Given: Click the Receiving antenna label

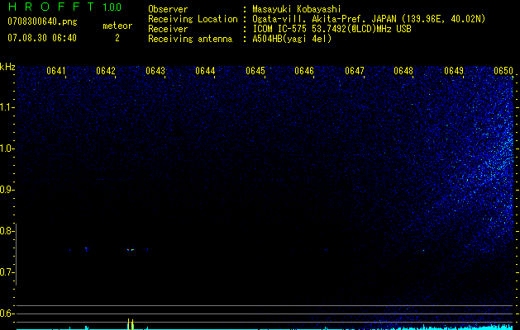Looking at the screenshot, I should tap(190, 39).
